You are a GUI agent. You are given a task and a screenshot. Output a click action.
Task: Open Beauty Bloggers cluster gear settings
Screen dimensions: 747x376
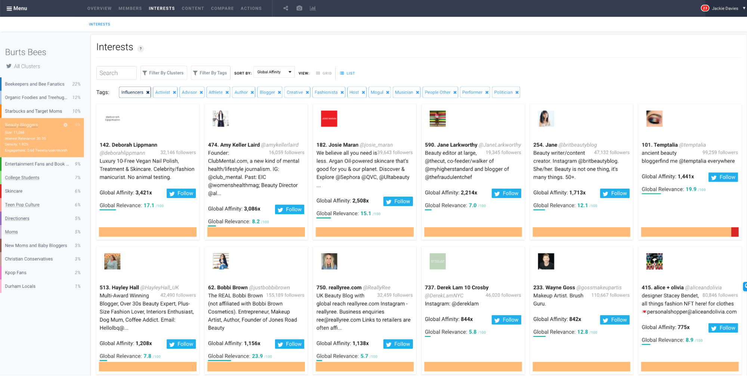point(65,125)
